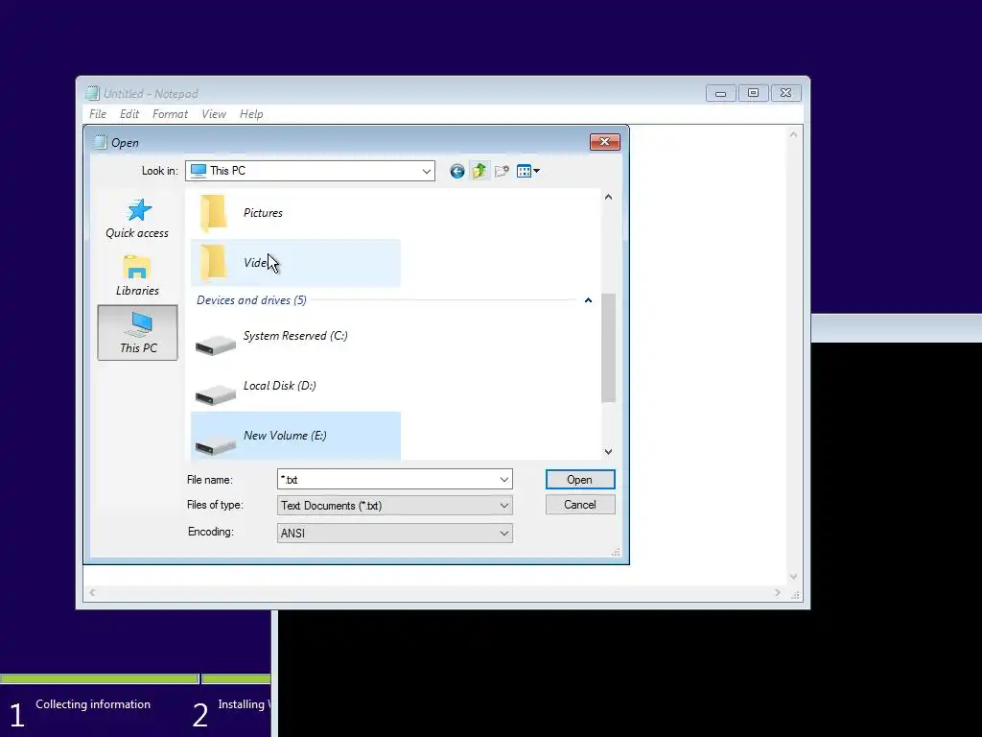Click the file list scroll down arrow
982x737 pixels.
pyautogui.click(x=608, y=451)
